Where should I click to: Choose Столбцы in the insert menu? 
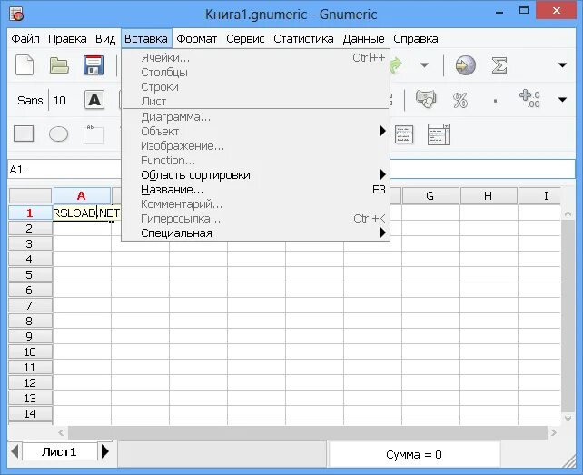pos(255,73)
